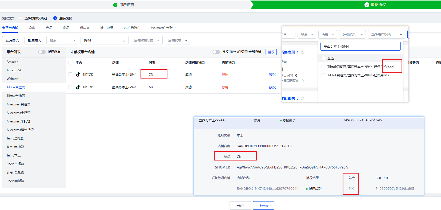
Task: Switch to the VC广告账户 tab
Action: point(132,28)
